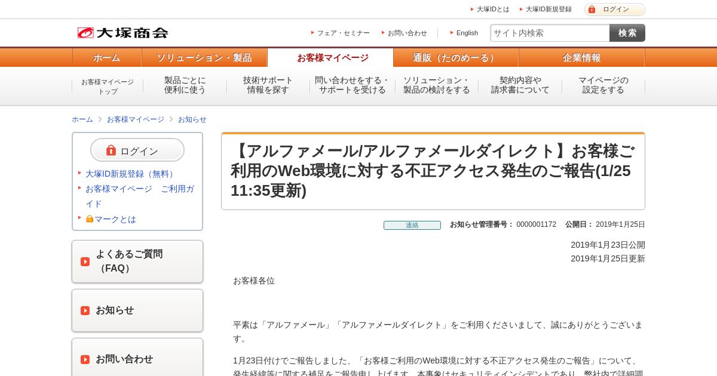Click the red arrow icon beside よくあるご質問
This screenshot has width=717, height=376.
(x=85, y=261)
